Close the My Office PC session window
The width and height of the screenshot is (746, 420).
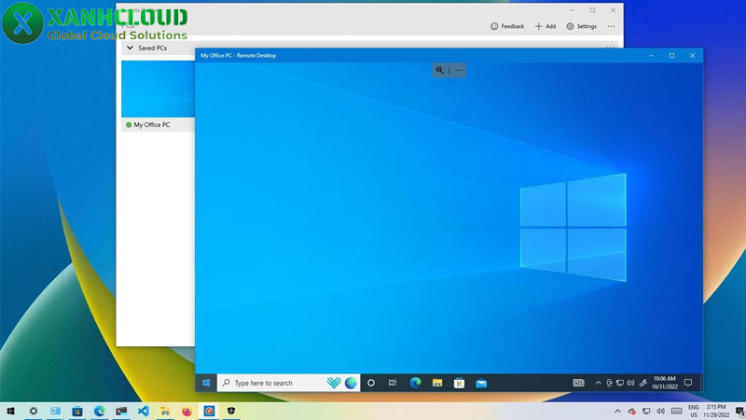(692, 56)
